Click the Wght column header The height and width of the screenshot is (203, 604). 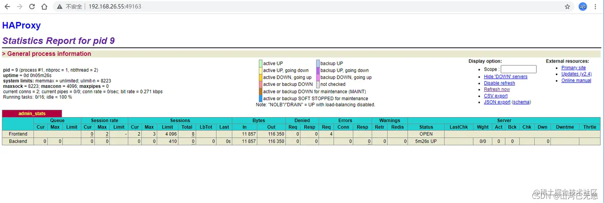483,127
